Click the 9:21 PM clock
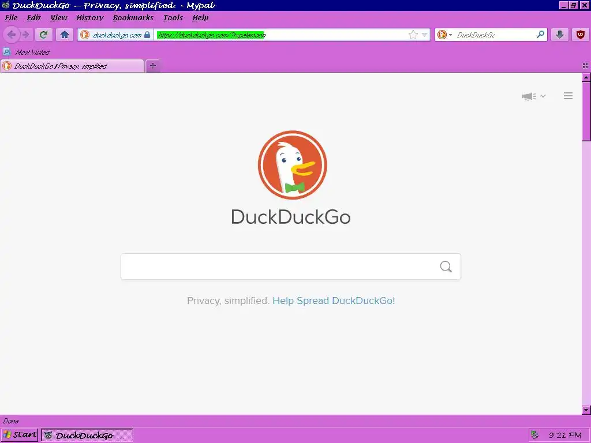 (565, 436)
